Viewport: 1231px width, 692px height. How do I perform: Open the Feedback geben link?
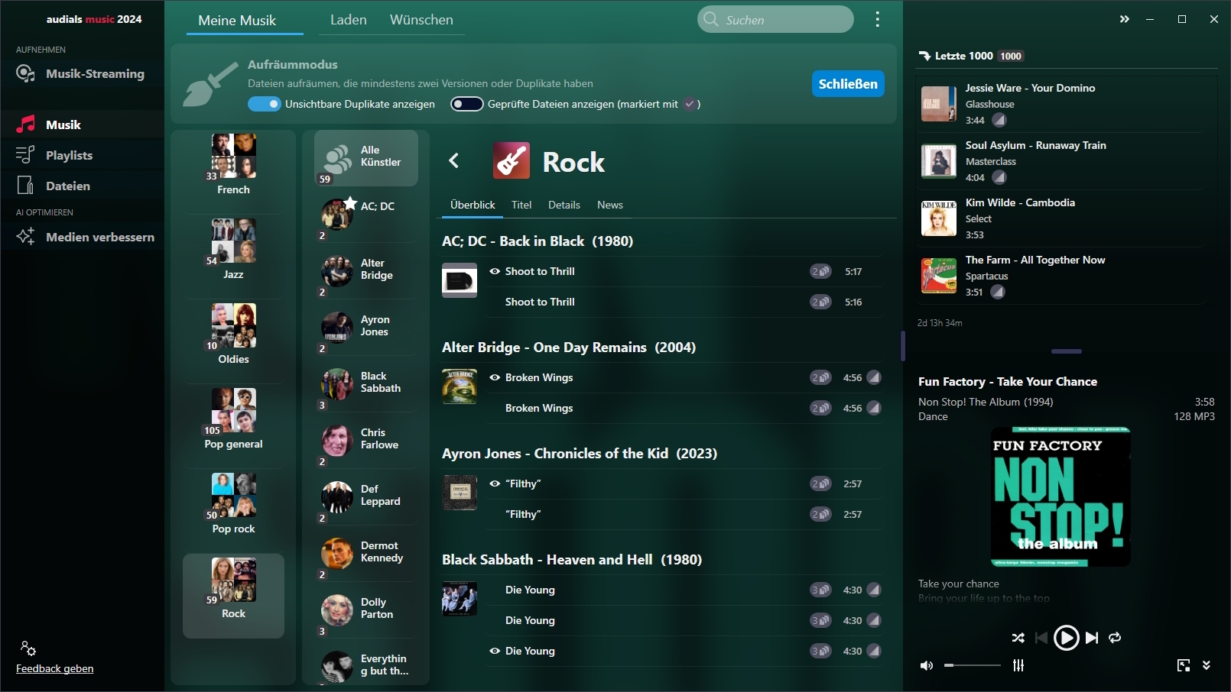(55, 668)
